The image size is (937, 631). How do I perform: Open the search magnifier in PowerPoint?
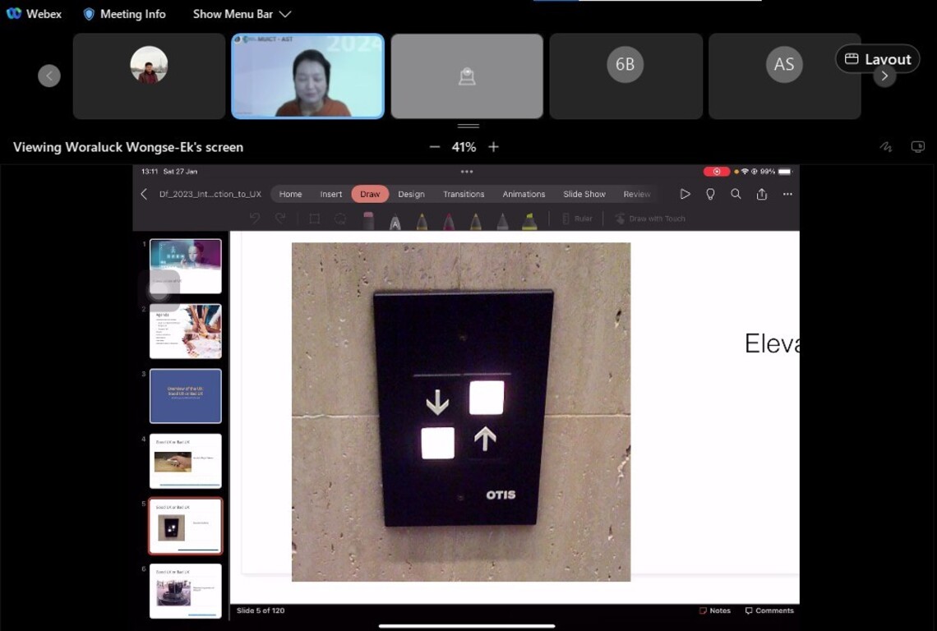tap(736, 194)
